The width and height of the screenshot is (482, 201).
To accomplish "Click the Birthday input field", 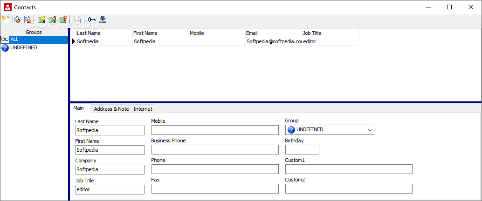I will [x=302, y=149].
